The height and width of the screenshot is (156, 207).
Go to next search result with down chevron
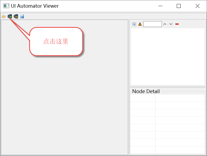point(171,24)
